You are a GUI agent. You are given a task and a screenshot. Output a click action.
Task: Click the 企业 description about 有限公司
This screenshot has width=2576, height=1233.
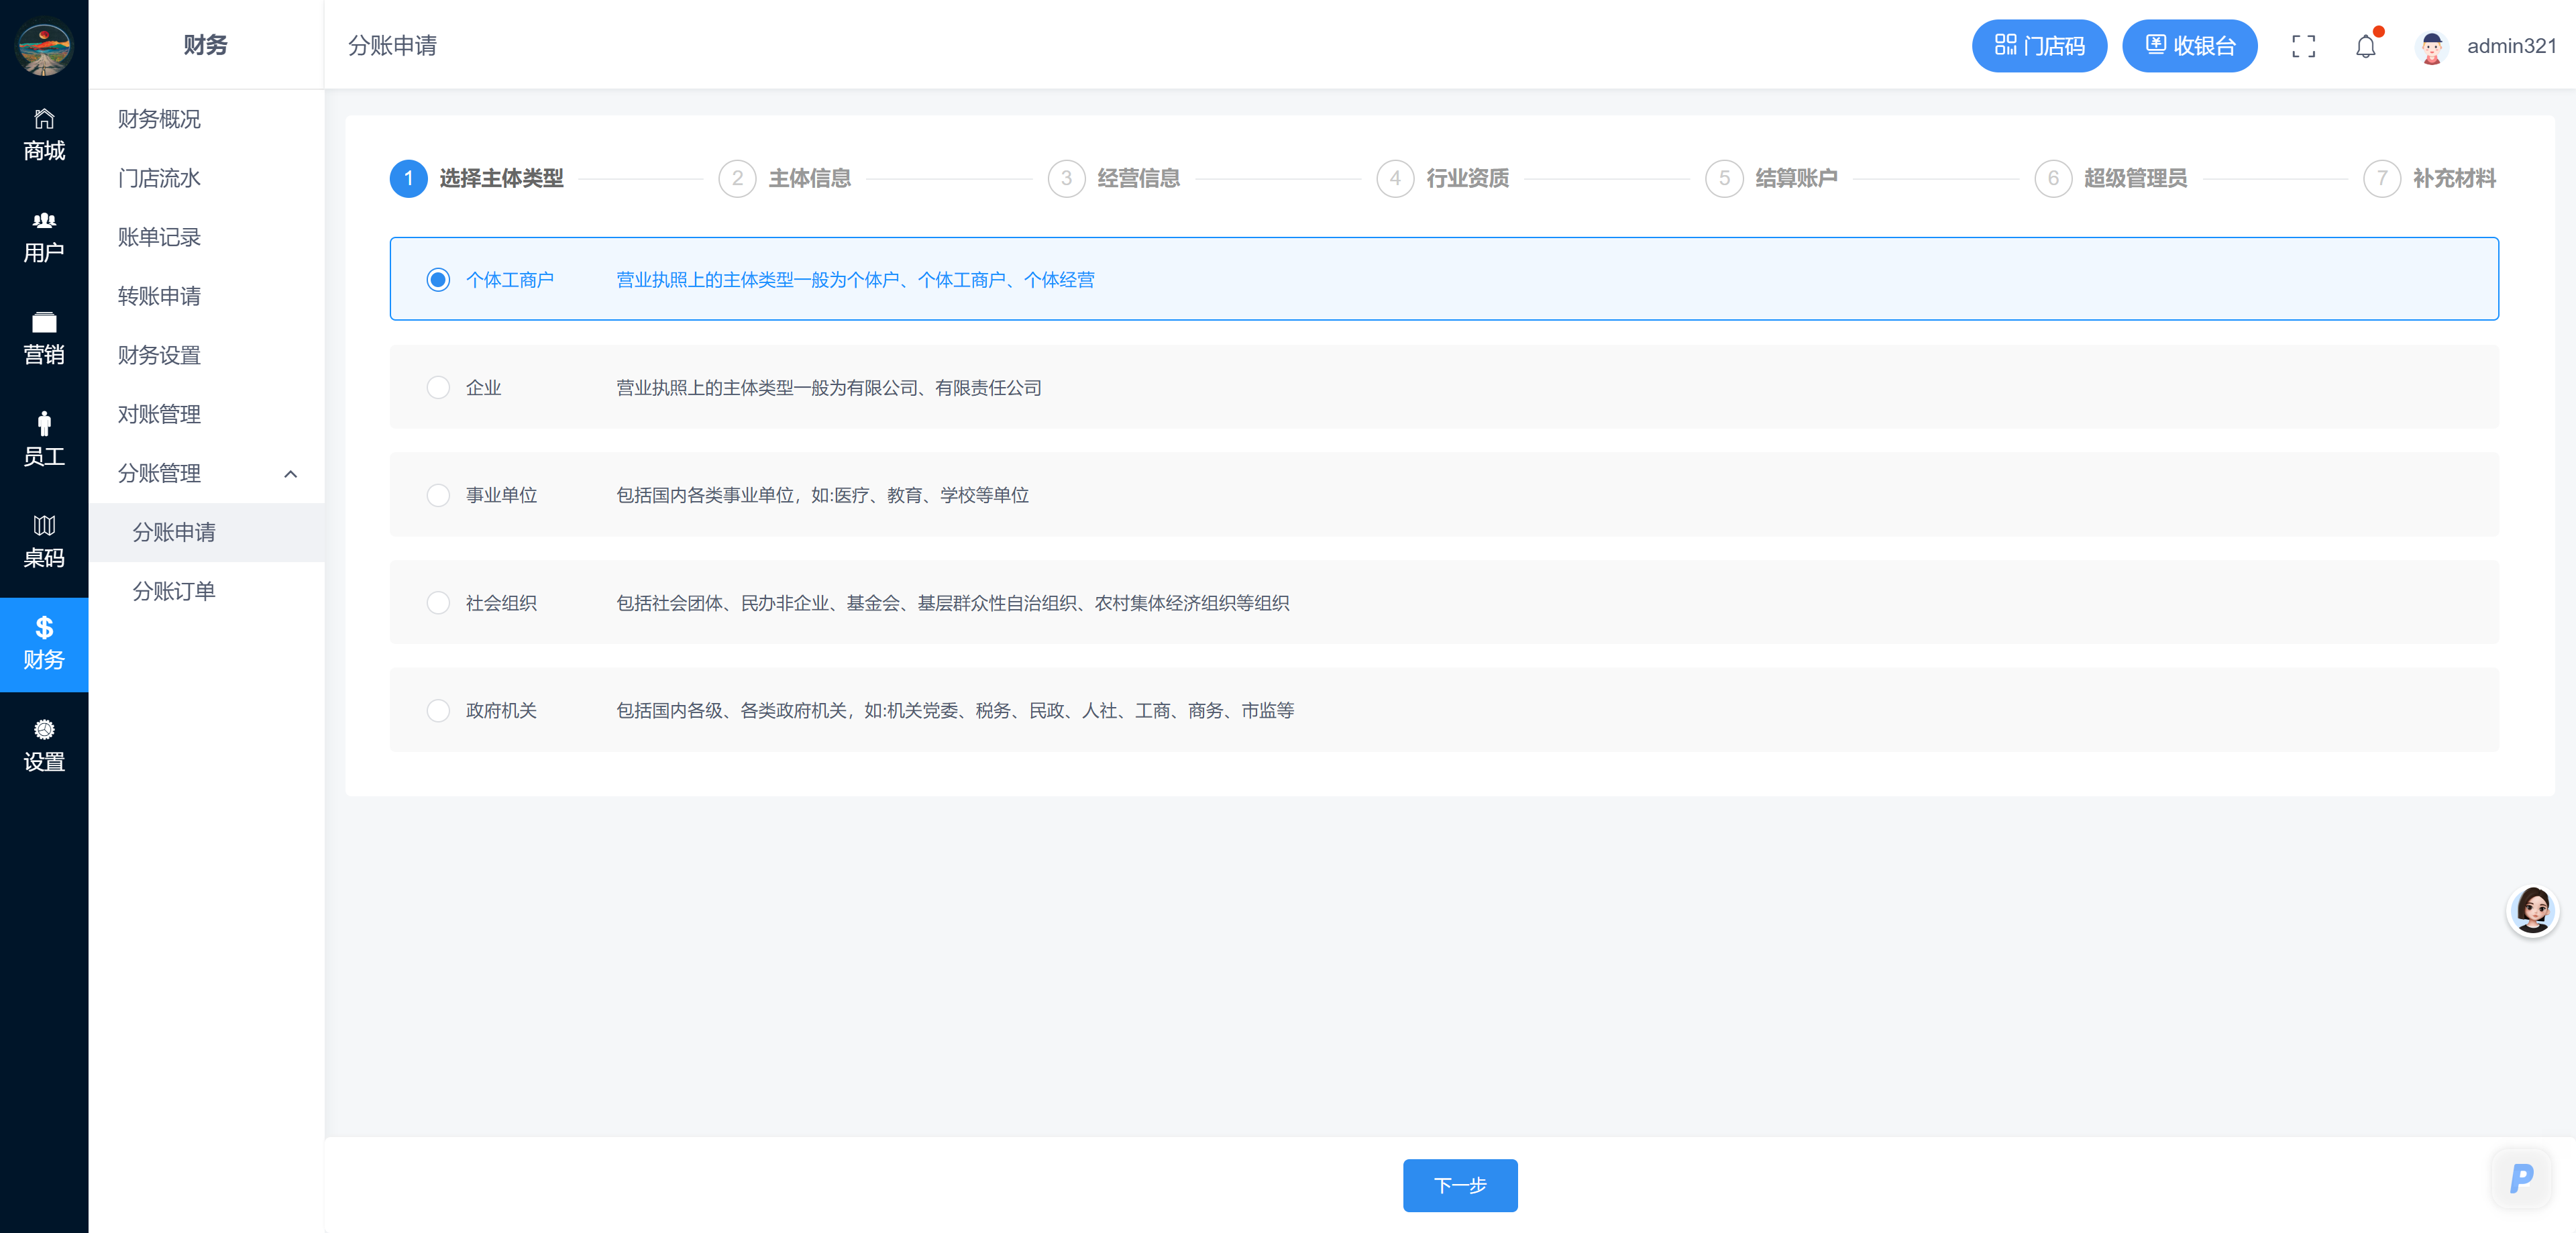pyautogui.click(x=829, y=388)
